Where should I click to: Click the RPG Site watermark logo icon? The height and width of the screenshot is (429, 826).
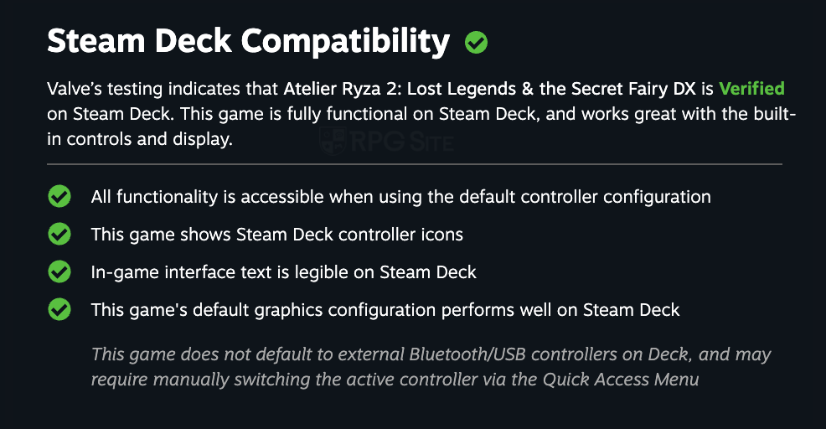tap(335, 140)
